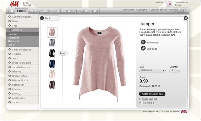Image resolution: width=201 pixels, height=121 pixels.
Task: Open the Catalogue link
Action: tap(141, 10)
